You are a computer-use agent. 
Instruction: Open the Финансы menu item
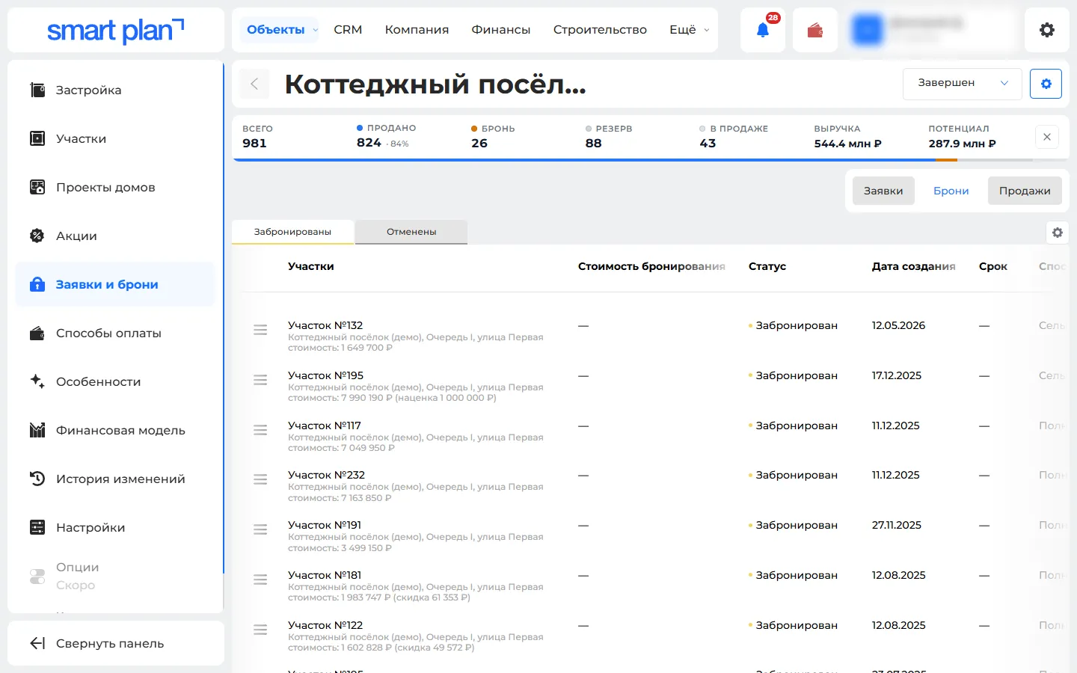[x=501, y=30]
